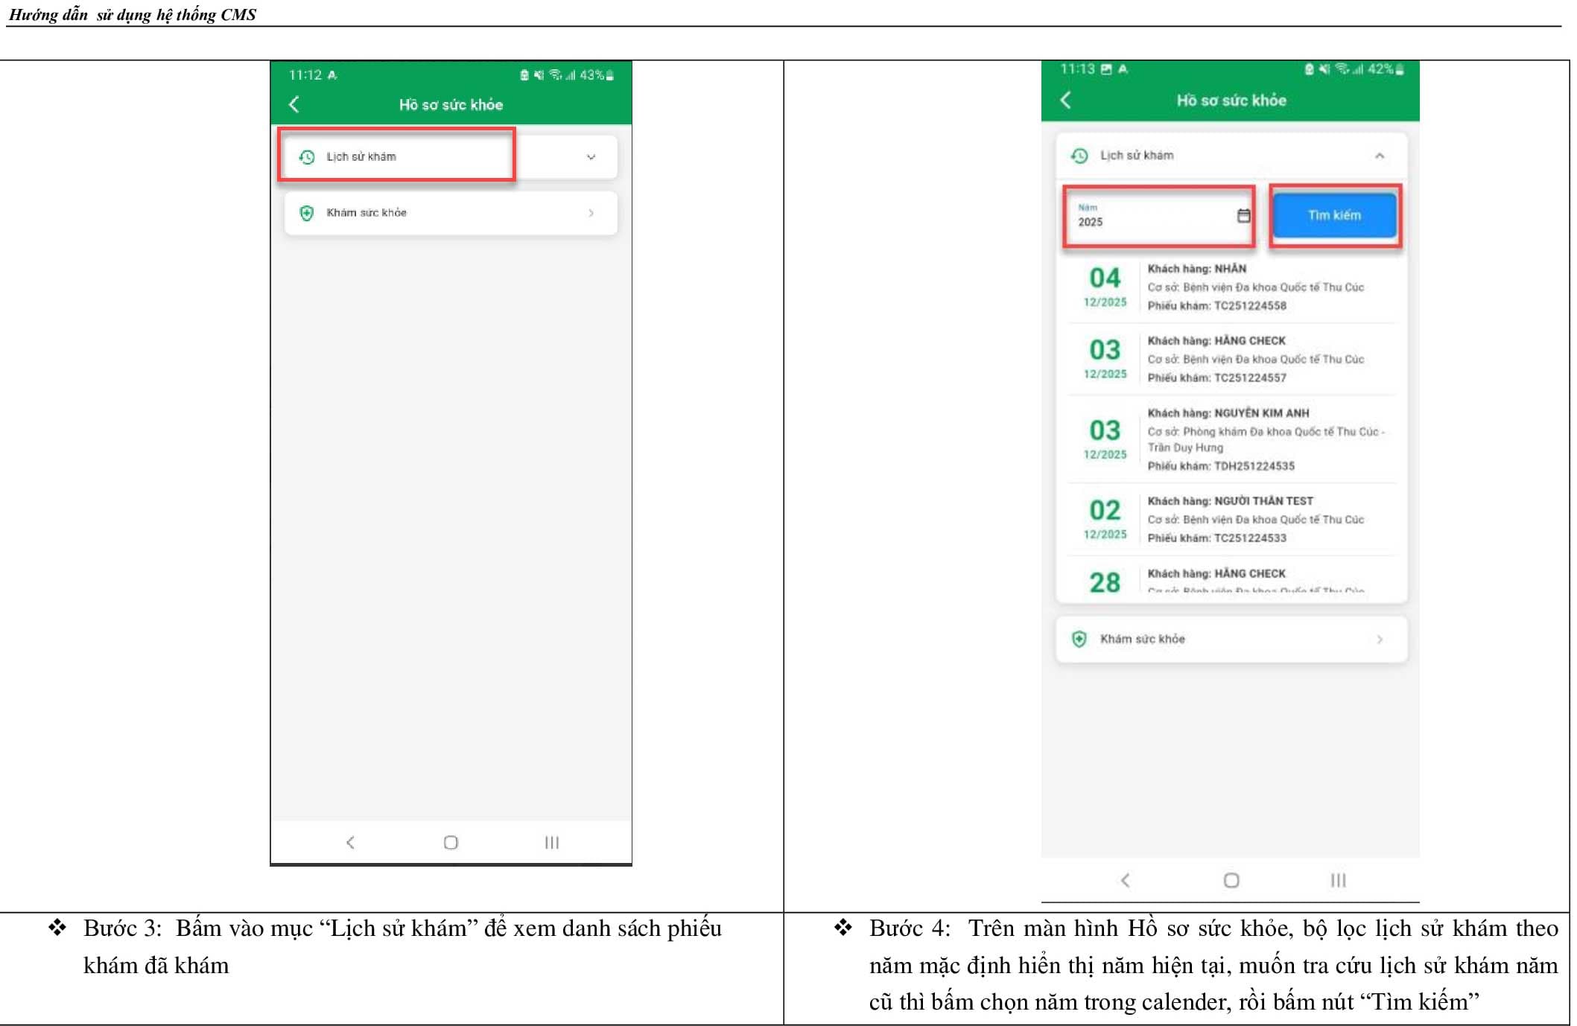Screen dimensions: 1577x1026
Task: Open NGUYỄN KIM ANH exam record
Action: pos(1231,439)
